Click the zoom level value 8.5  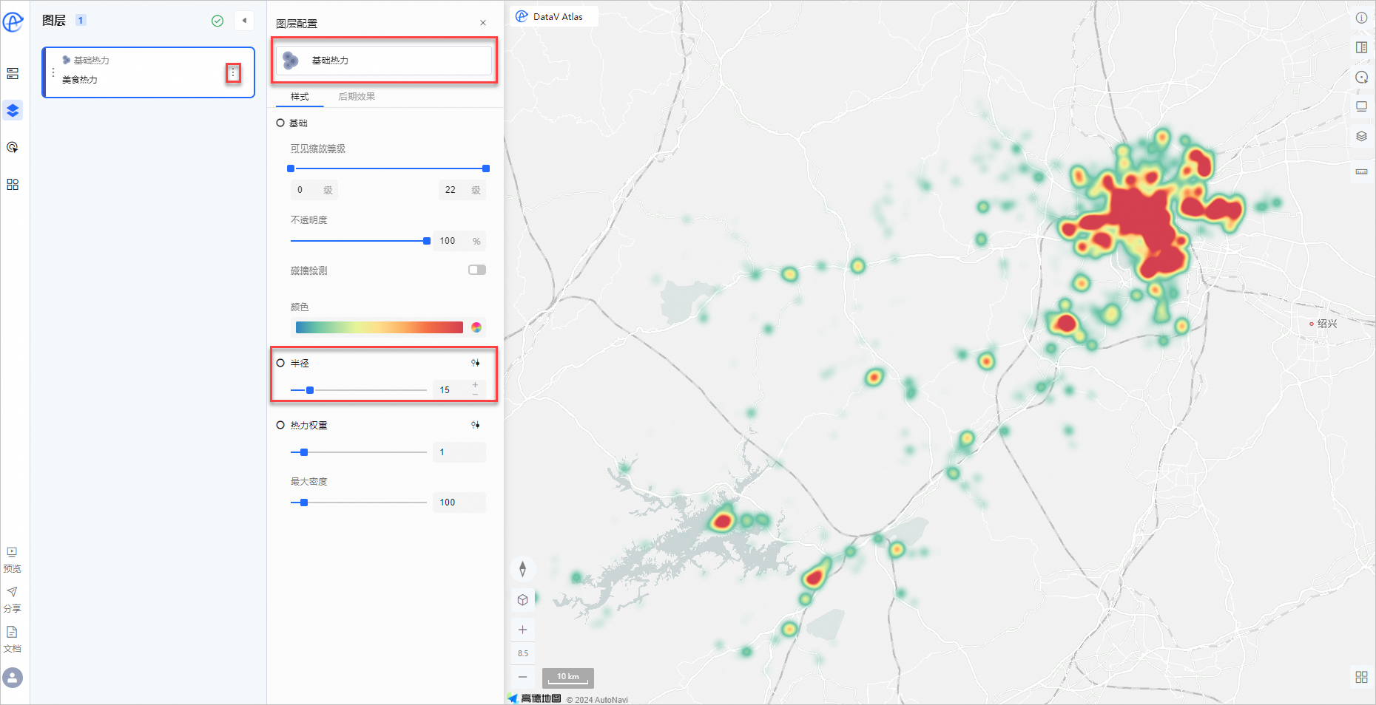coord(522,653)
